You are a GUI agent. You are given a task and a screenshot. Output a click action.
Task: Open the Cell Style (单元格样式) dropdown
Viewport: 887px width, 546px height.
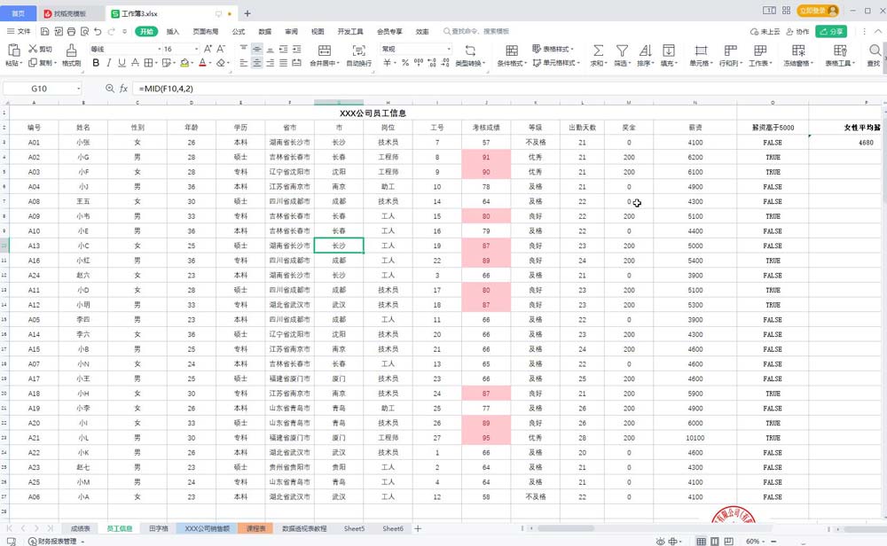(557, 63)
